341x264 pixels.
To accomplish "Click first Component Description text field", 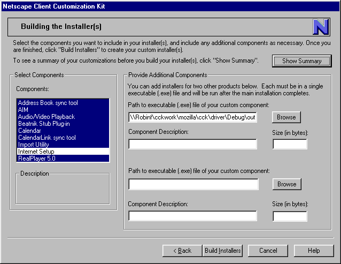I will click(193, 144).
